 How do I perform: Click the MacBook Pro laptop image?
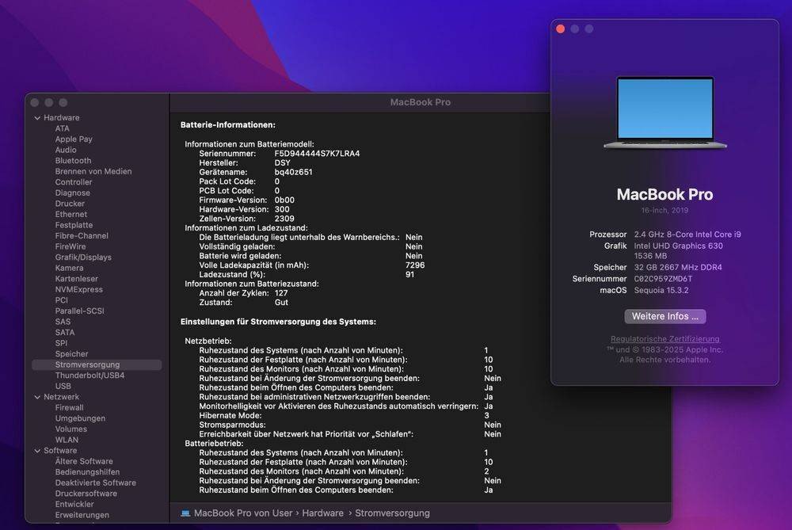click(664, 112)
